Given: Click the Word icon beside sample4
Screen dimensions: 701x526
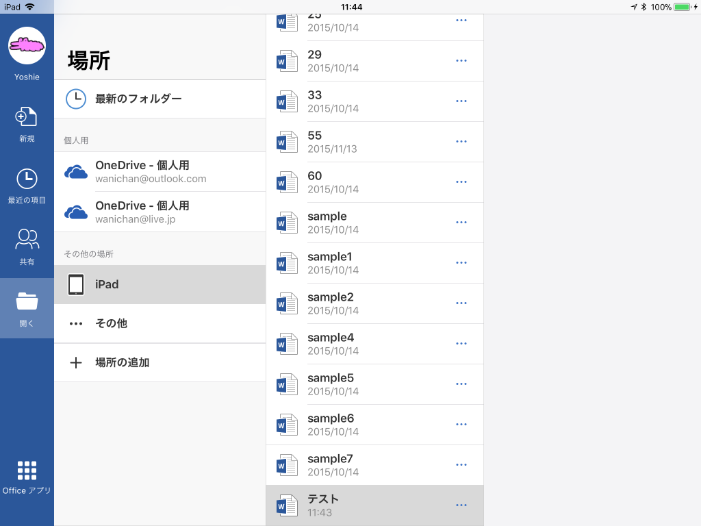Looking at the screenshot, I should tap(287, 344).
